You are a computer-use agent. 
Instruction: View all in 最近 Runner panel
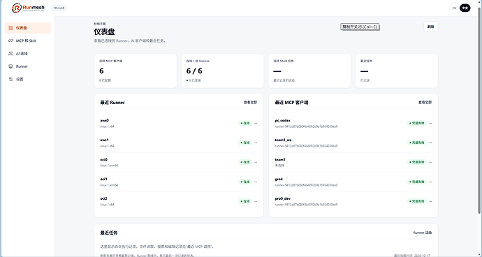(x=250, y=103)
